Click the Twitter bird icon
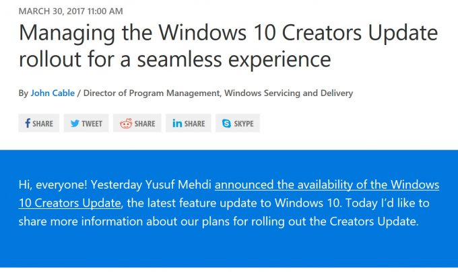 (75, 124)
